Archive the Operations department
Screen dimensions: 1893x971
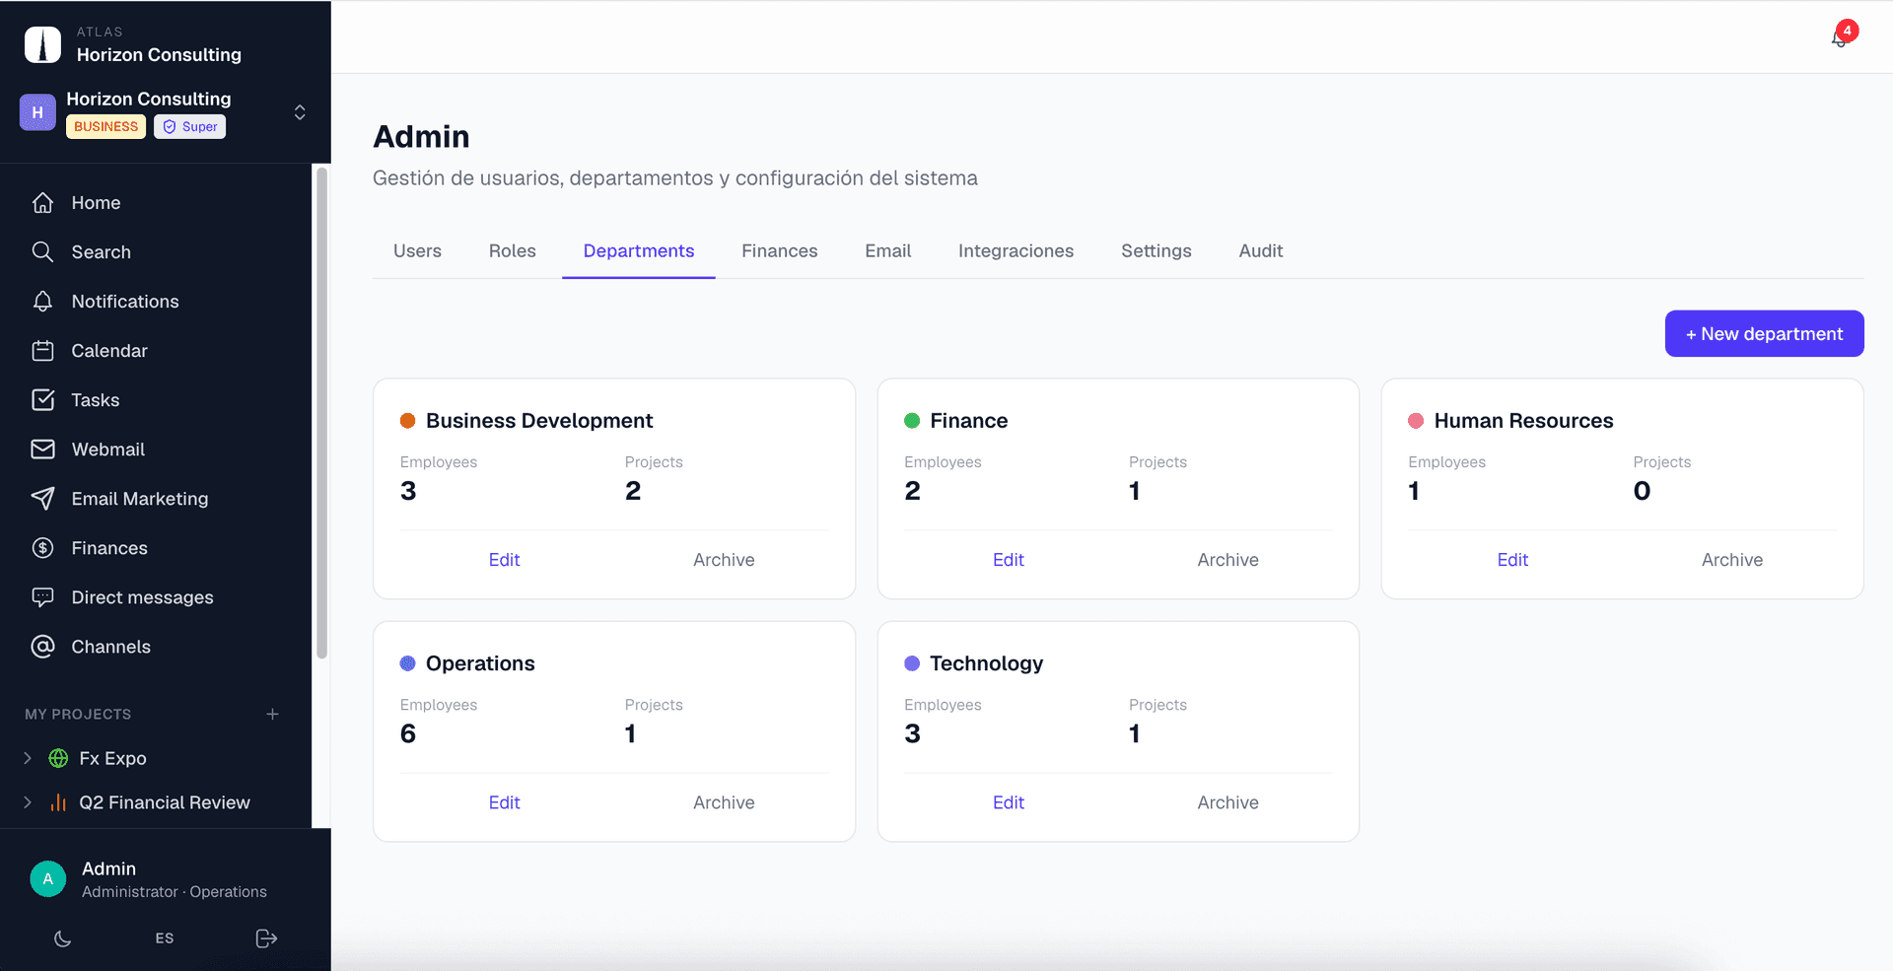(724, 802)
